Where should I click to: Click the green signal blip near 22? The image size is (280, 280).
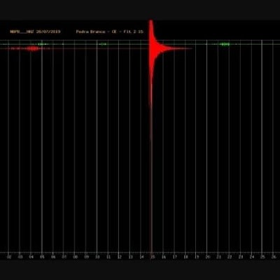coord(225,44)
